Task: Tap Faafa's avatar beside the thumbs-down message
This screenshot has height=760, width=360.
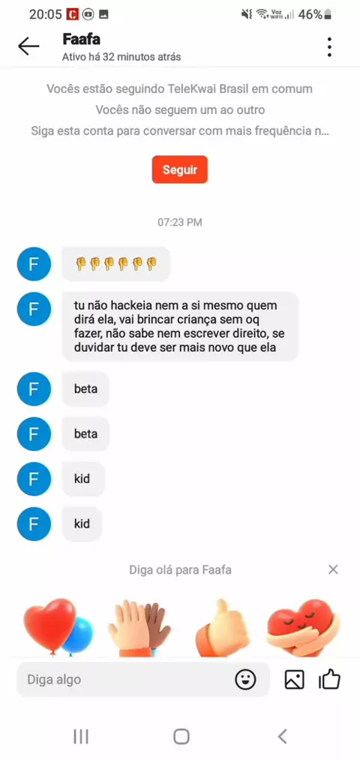Action: click(34, 264)
